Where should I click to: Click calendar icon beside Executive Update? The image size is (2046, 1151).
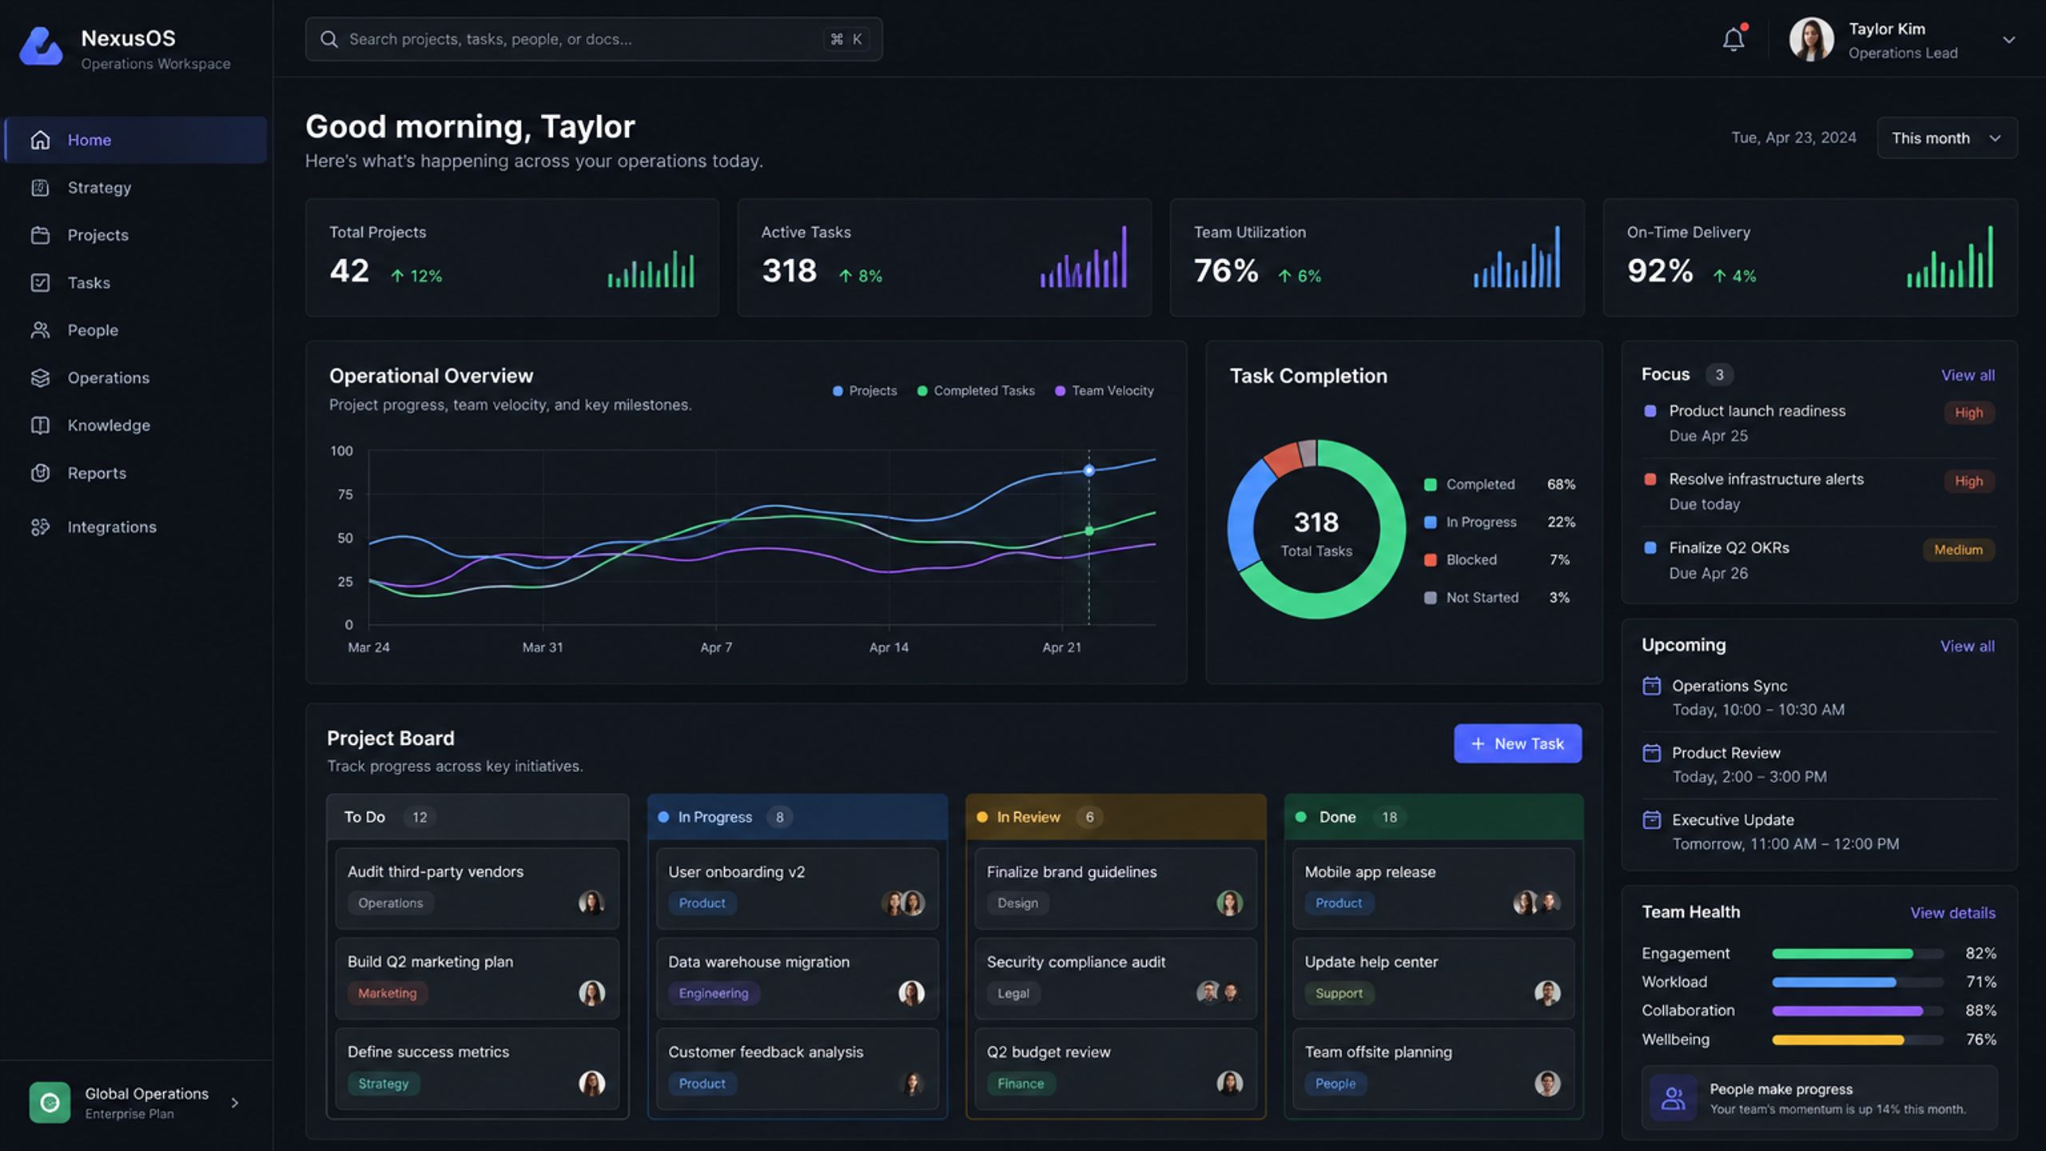(1651, 820)
